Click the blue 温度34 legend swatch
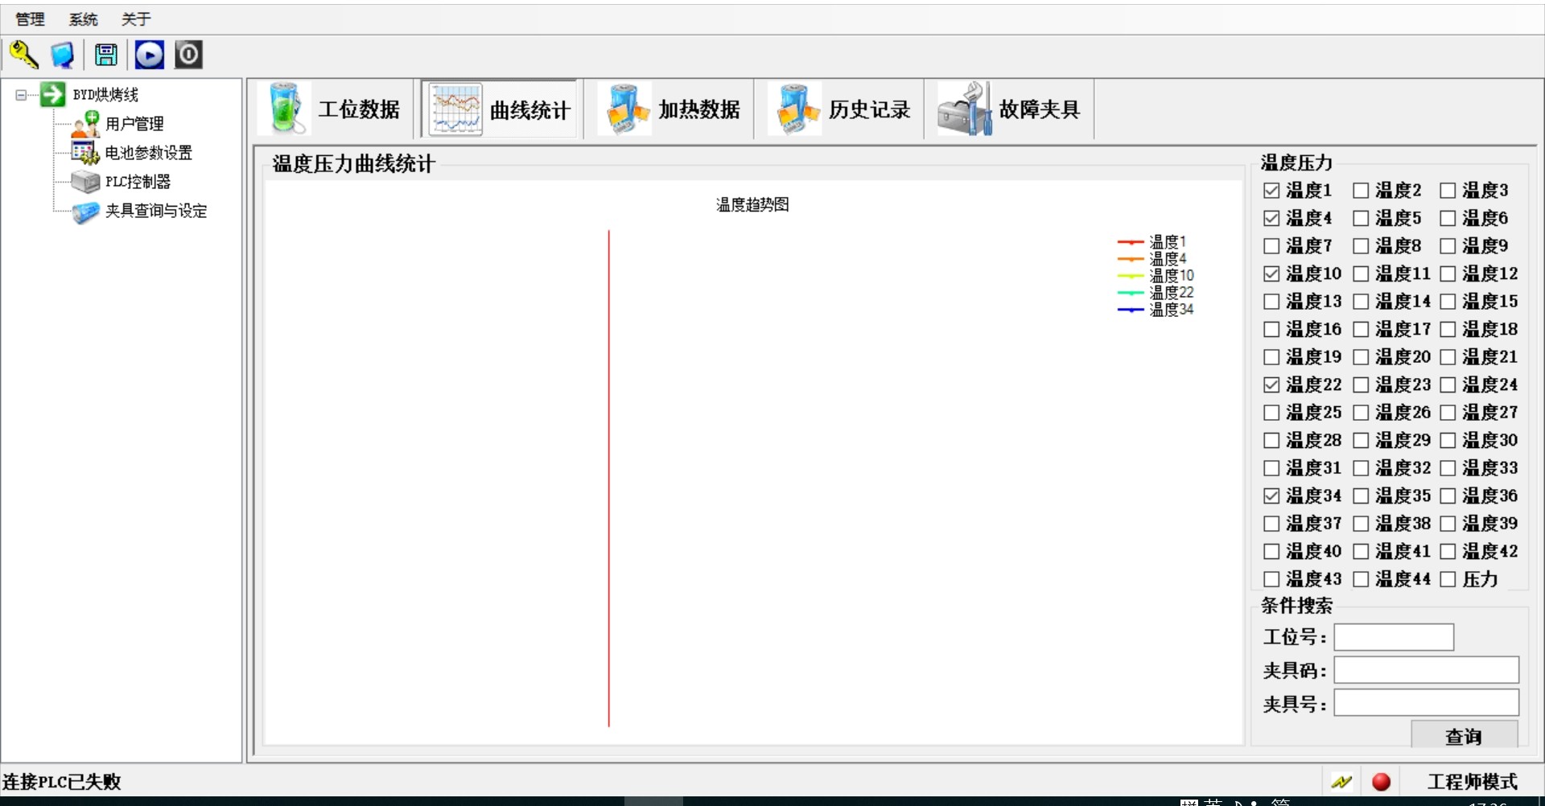The image size is (1545, 806). click(1131, 310)
